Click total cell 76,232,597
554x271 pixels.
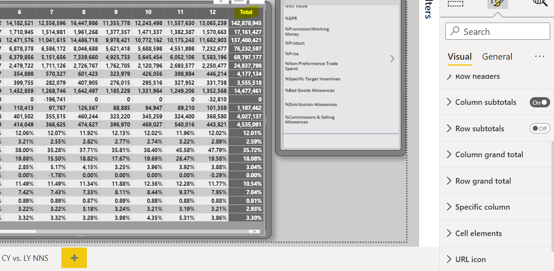click(246, 49)
